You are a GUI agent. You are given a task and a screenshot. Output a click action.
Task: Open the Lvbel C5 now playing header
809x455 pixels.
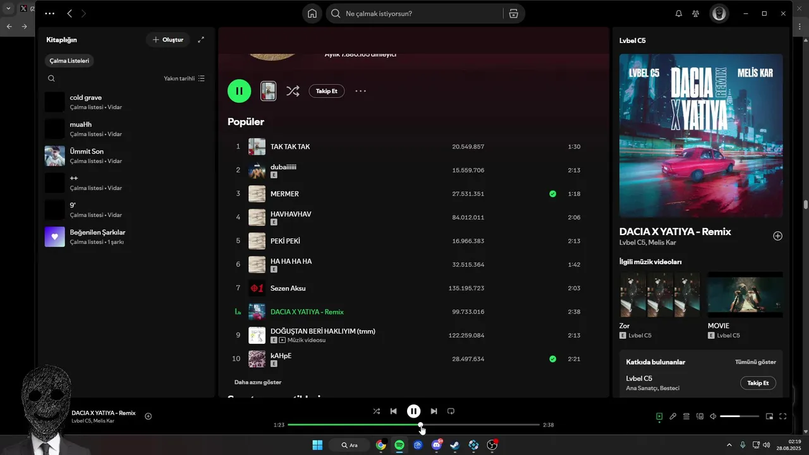click(x=633, y=40)
